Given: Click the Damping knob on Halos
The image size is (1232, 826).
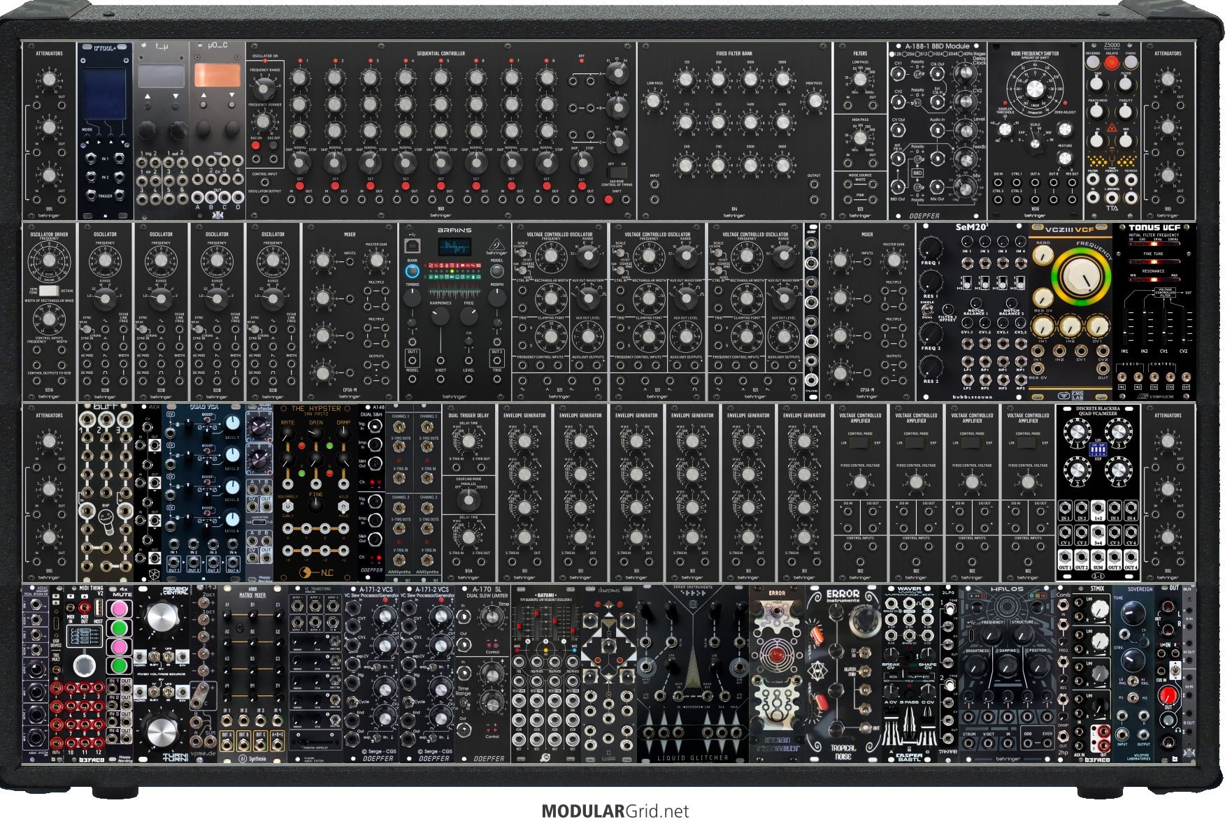Looking at the screenshot, I should coord(1007,665).
